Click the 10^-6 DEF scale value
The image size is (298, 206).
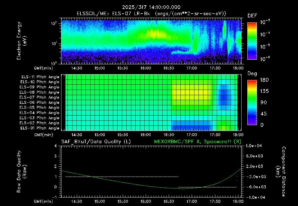tap(265, 59)
